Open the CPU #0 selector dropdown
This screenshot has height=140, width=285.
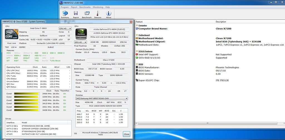(65, 28)
